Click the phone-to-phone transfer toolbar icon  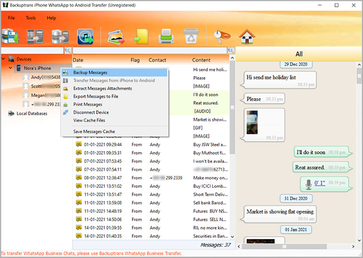coord(36,37)
